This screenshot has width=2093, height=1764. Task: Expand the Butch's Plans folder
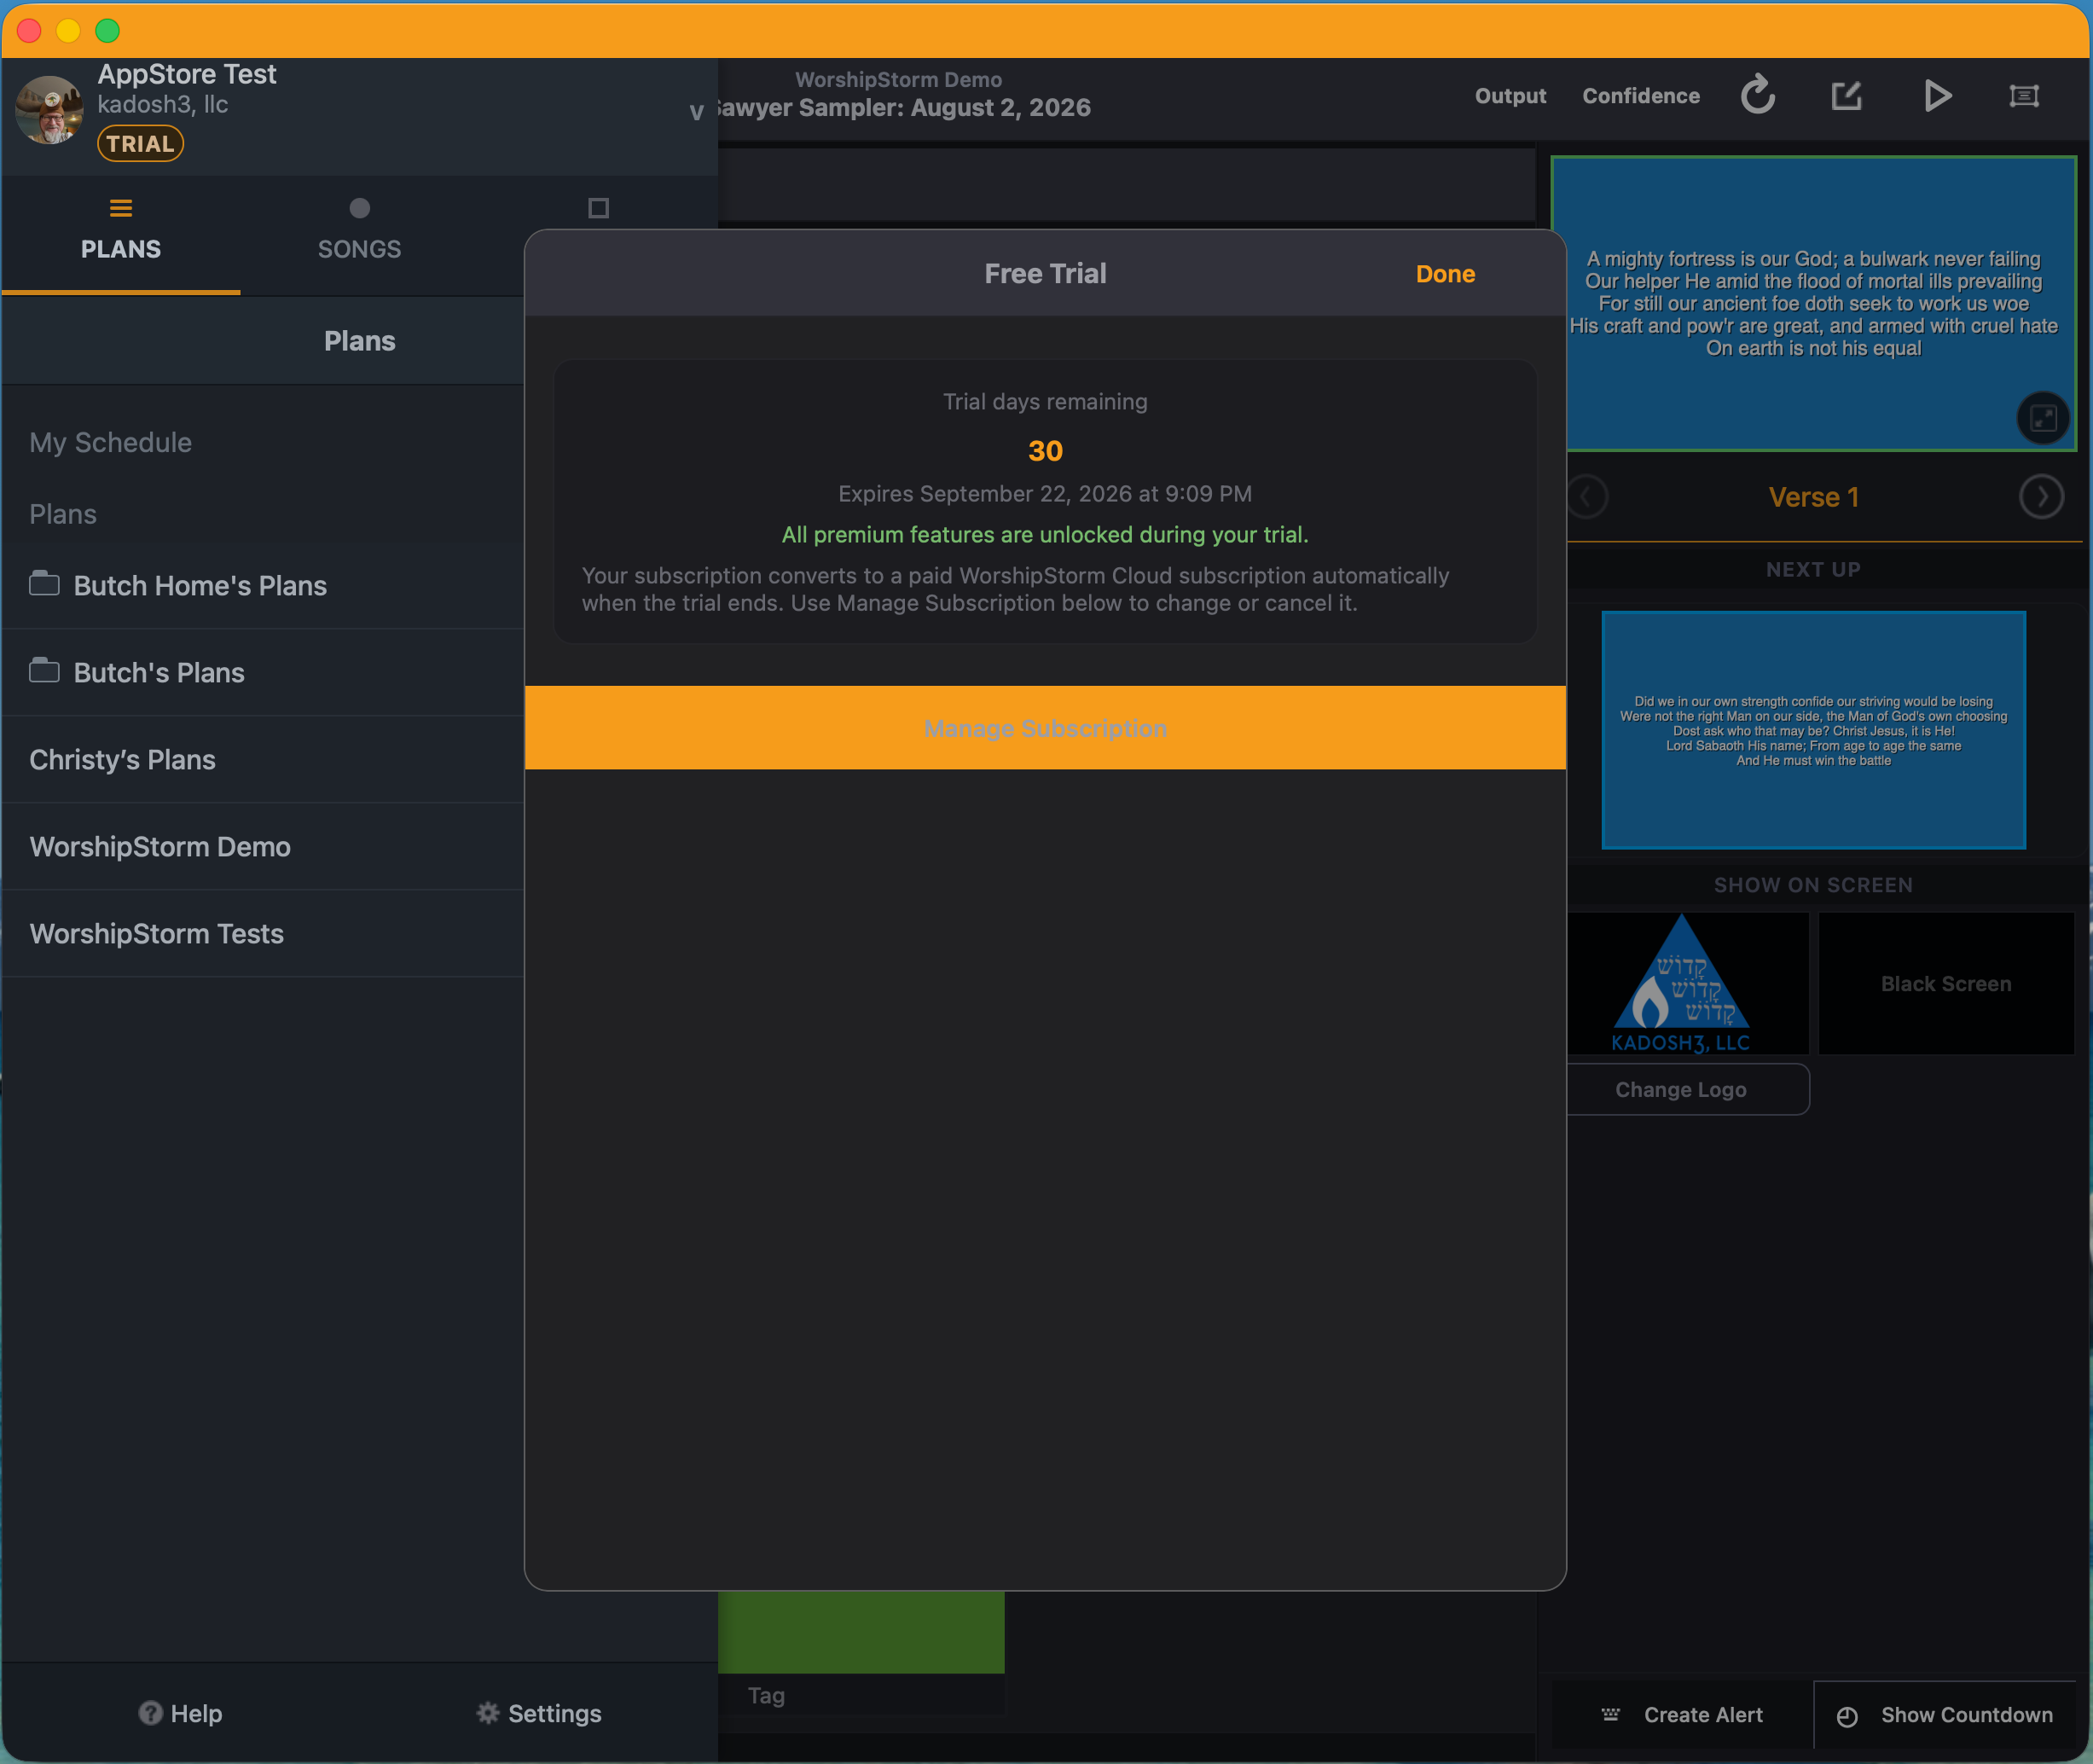pyautogui.click(x=263, y=672)
